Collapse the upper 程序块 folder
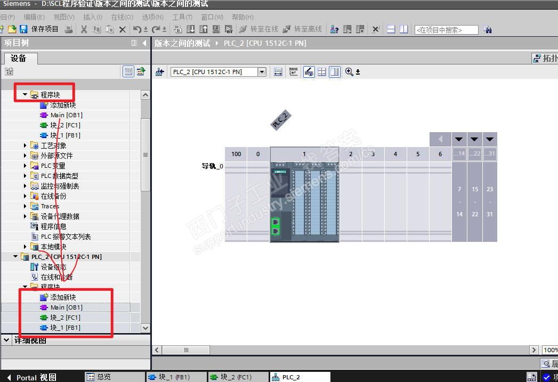The width and height of the screenshot is (558, 382). coord(25,95)
